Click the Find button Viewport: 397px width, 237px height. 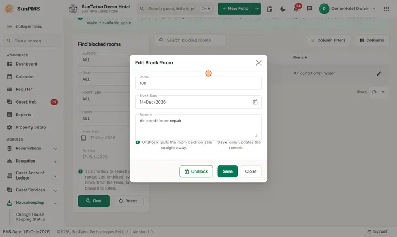tap(94, 201)
